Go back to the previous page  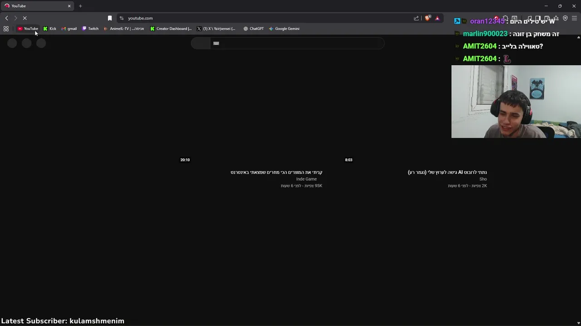click(x=6, y=18)
